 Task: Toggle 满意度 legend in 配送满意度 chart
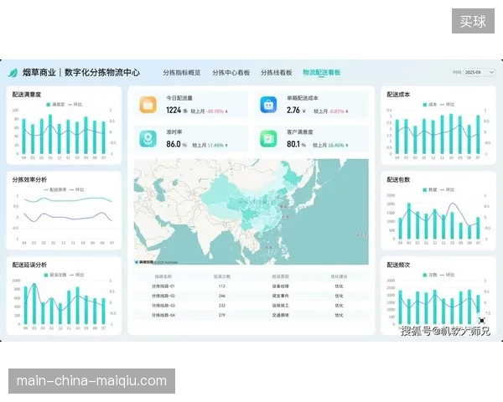click(55, 105)
